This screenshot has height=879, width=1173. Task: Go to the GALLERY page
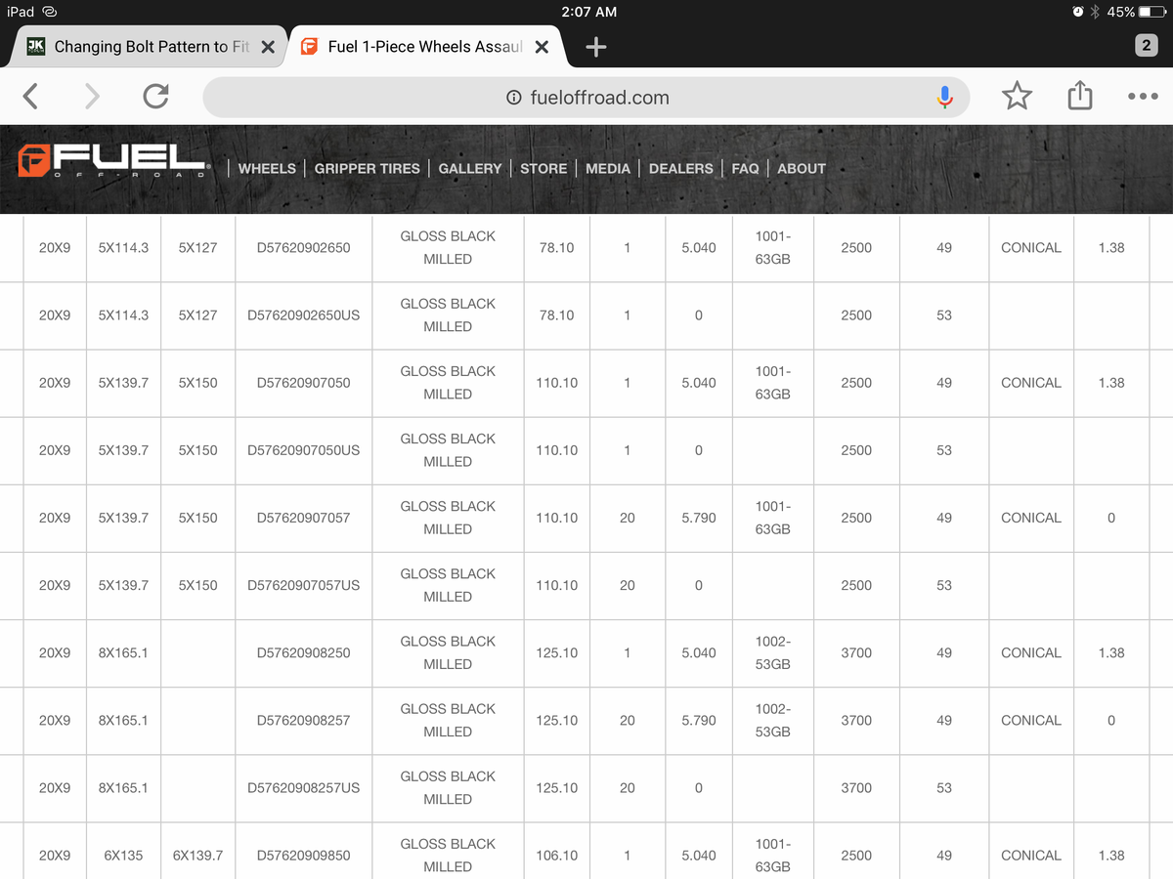click(469, 168)
